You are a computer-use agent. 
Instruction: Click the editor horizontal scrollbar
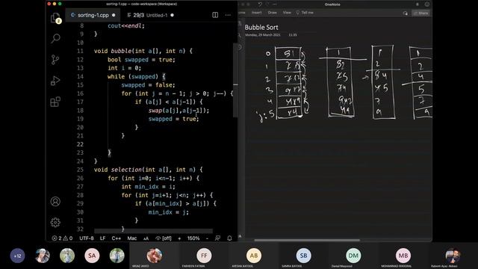click(153, 231)
